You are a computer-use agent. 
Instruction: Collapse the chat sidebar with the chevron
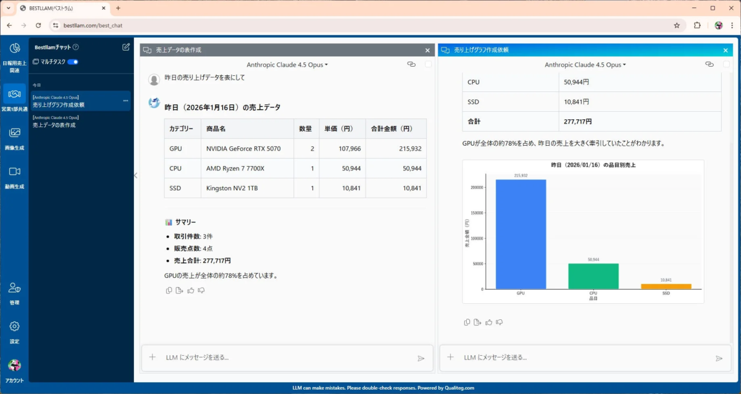(135, 175)
